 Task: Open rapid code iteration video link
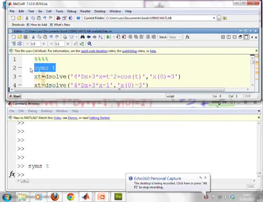94,51
